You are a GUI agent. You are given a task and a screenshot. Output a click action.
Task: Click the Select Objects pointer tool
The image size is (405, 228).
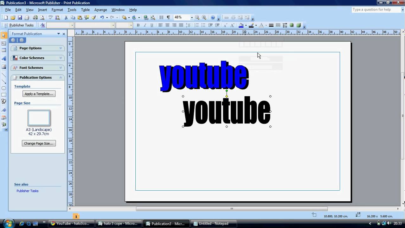(4, 35)
